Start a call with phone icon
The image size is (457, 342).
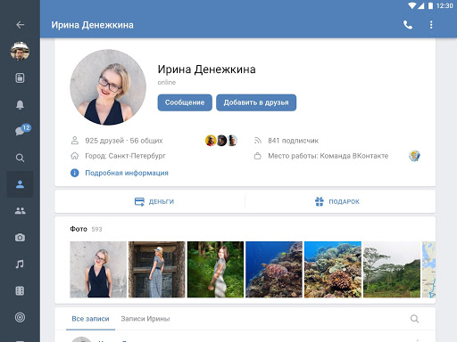pyautogui.click(x=408, y=25)
